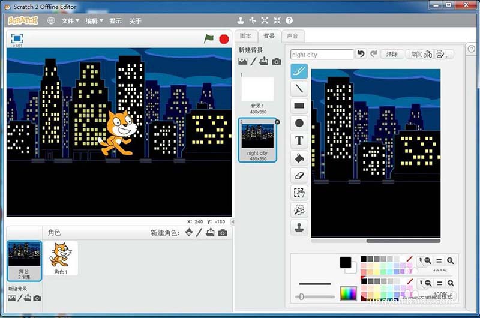Click the Delete scissors icon in top toolbar
This screenshot has height=318, width=480.
coord(253,20)
